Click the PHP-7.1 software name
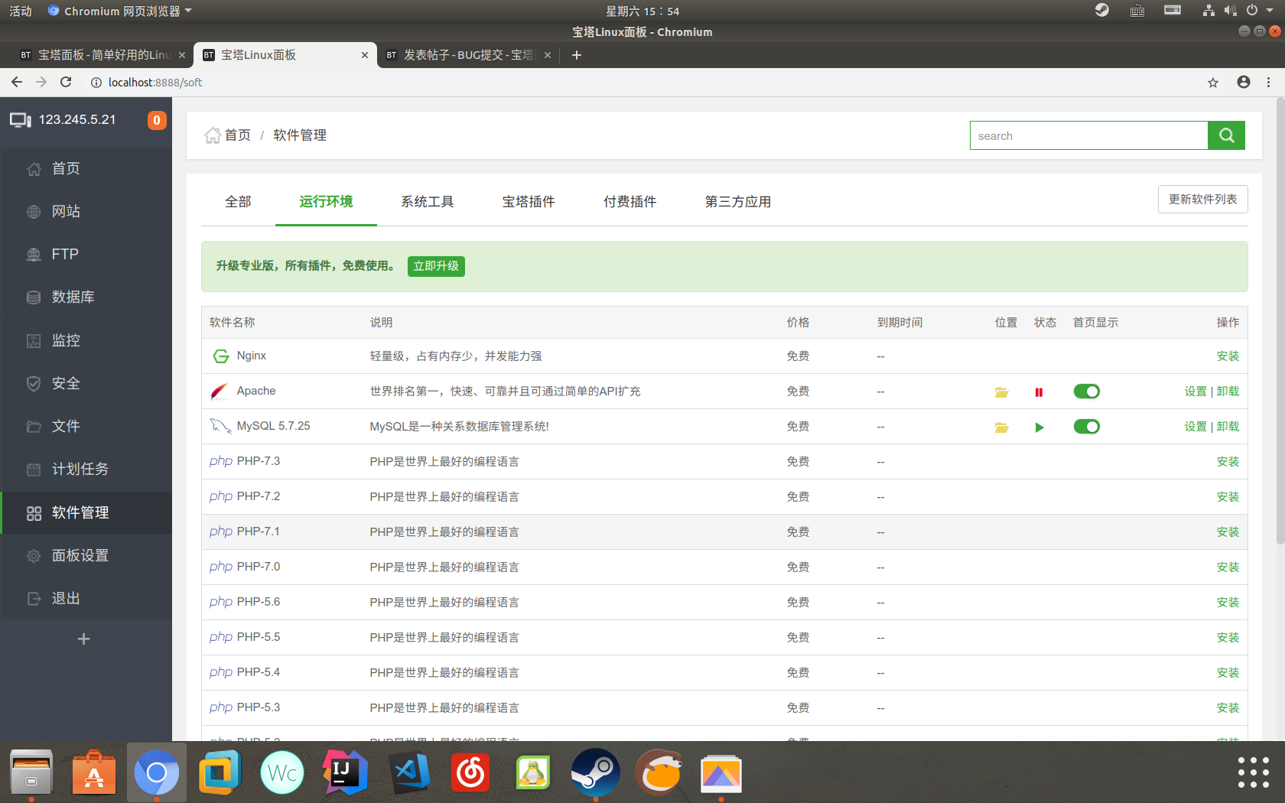Screen dimensions: 1285x803 (259, 532)
